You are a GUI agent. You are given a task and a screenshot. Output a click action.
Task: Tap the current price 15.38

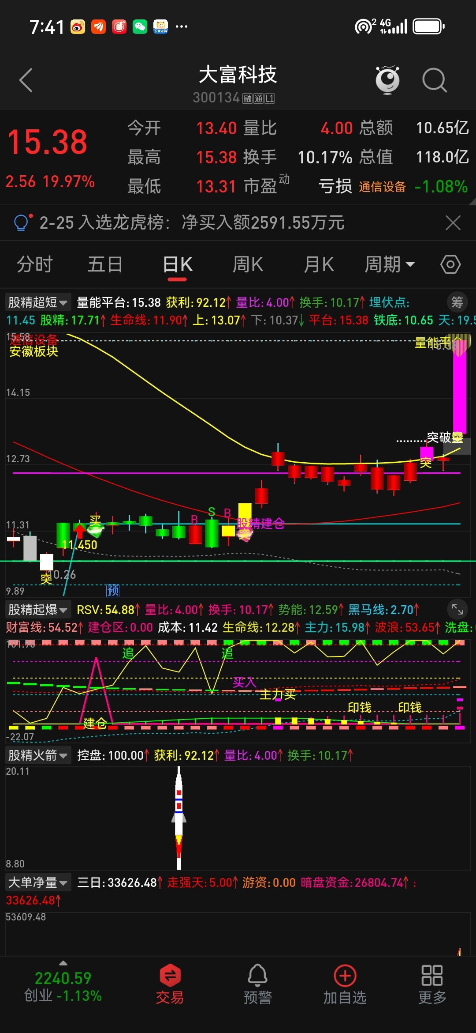point(47,142)
